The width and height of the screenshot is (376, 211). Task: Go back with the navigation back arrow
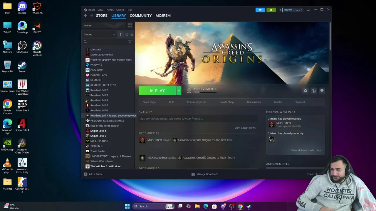point(85,16)
